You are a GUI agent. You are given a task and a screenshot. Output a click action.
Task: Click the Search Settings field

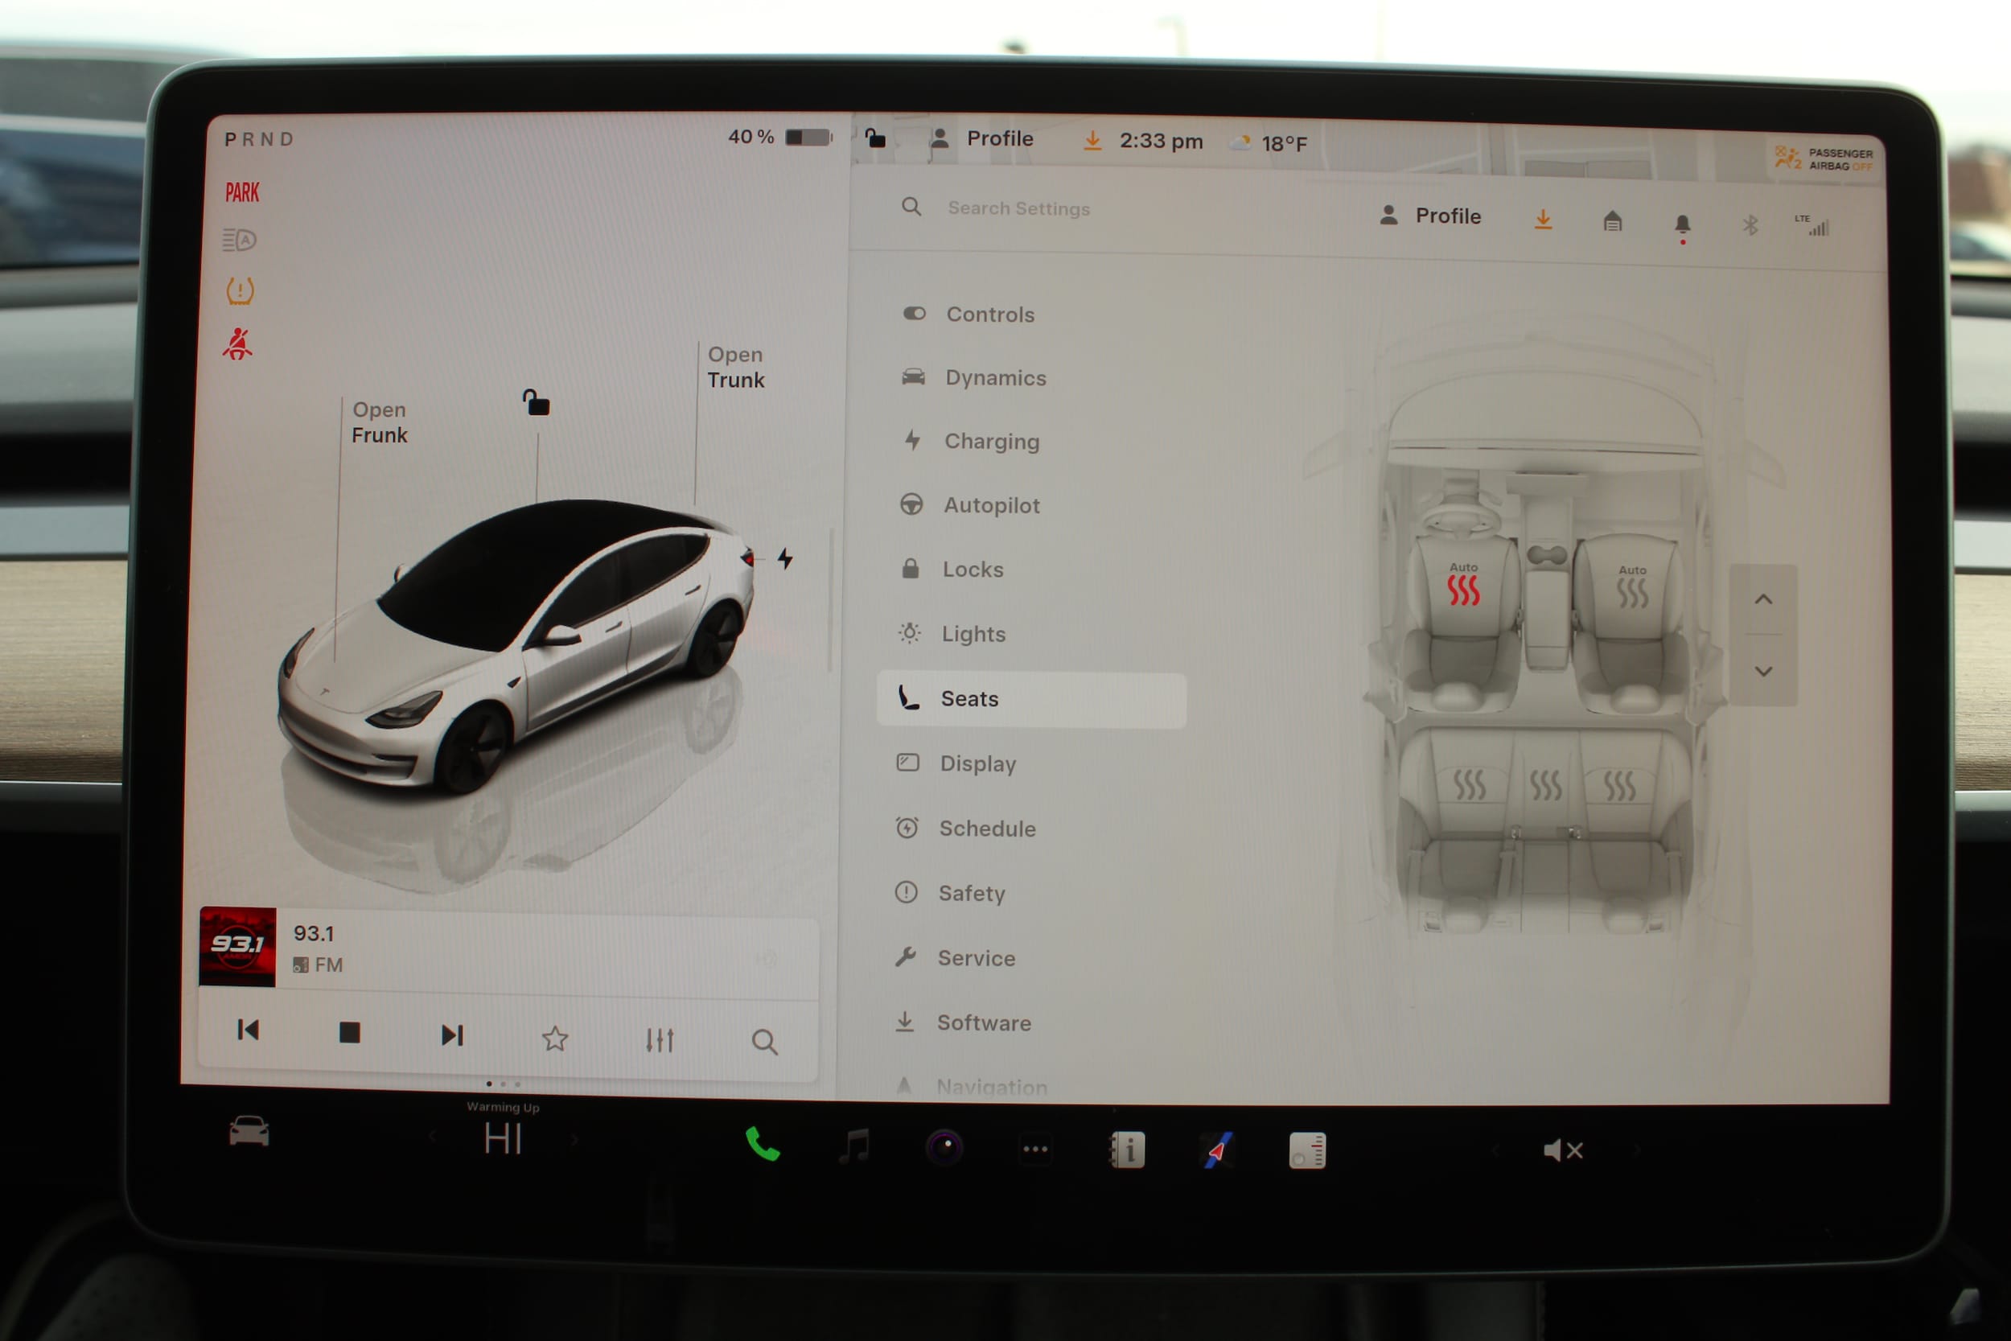pyautogui.click(x=1018, y=208)
